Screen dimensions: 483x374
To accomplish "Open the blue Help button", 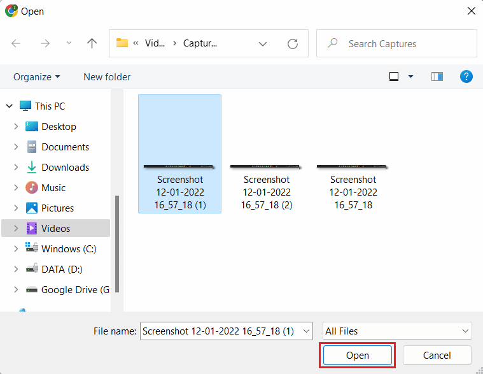I will 466,76.
